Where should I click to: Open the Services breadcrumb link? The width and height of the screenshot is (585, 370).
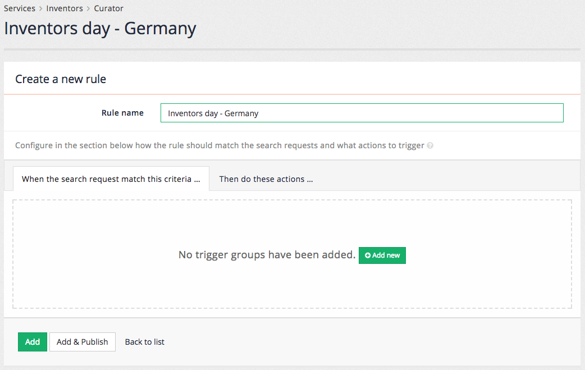[x=20, y=8]
